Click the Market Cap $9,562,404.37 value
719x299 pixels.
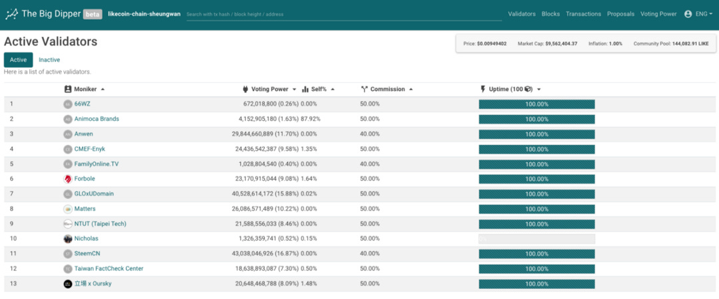(x=561, y=44)
